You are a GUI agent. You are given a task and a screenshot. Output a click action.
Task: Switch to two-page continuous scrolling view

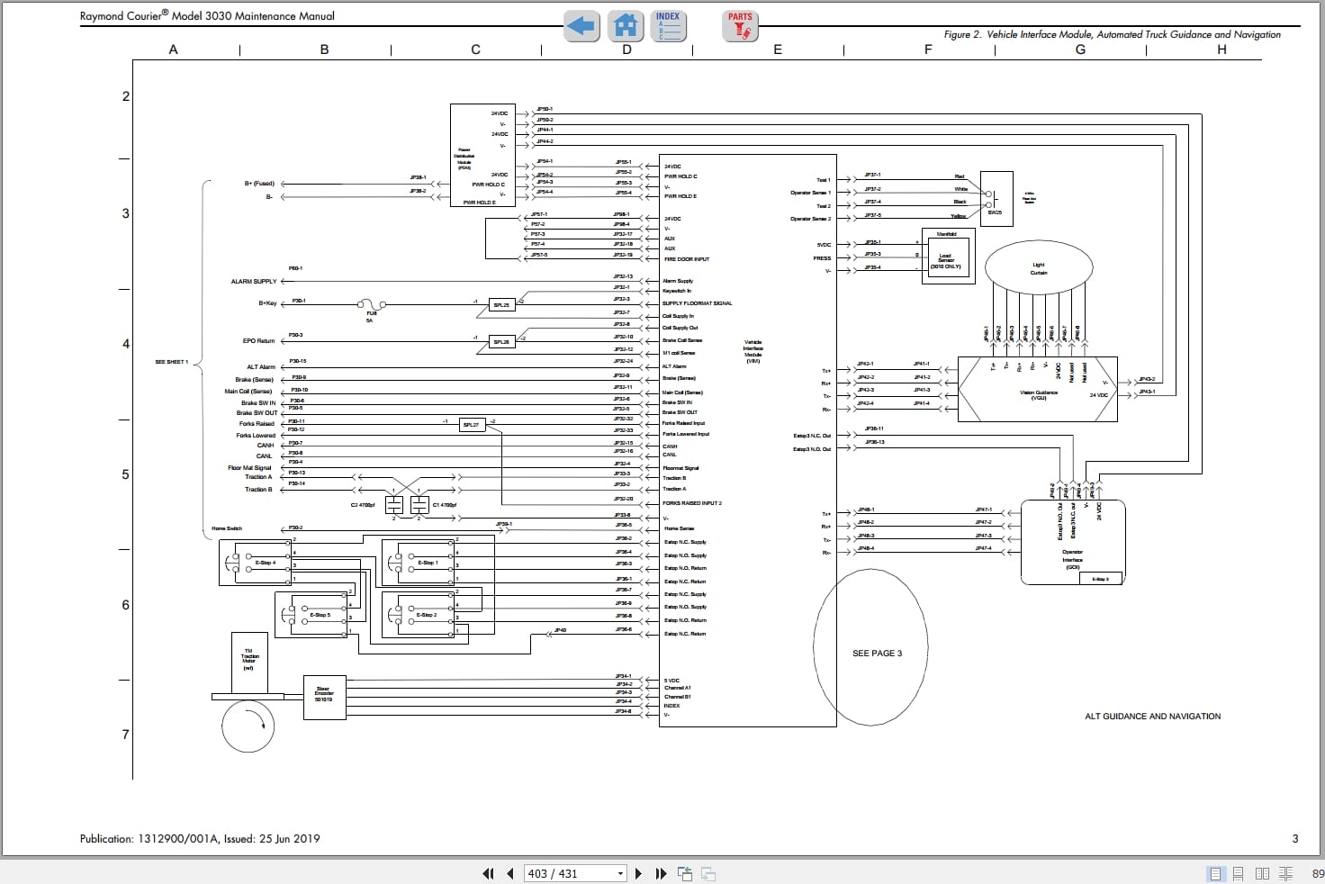coord(1285,873)
